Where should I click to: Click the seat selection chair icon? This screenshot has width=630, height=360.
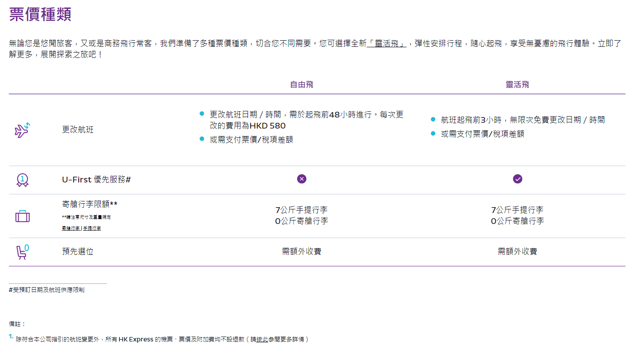[22, 252]
